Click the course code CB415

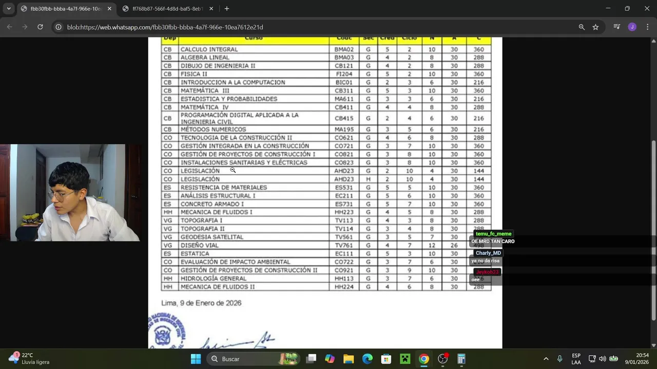point(344,118)
